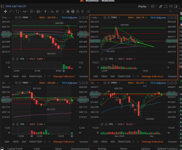Undo the last drawing action
This screenshot has height=150, width=182.
click(x=171, y=11)
